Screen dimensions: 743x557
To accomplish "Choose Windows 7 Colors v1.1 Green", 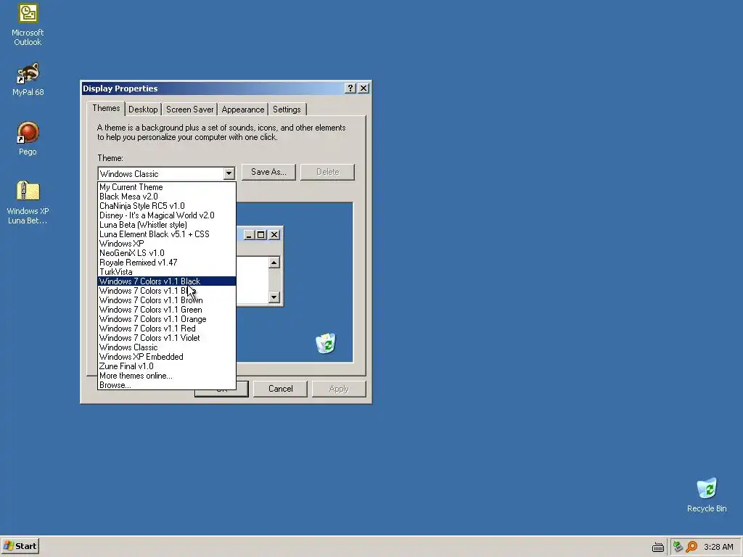I will 167,310.
